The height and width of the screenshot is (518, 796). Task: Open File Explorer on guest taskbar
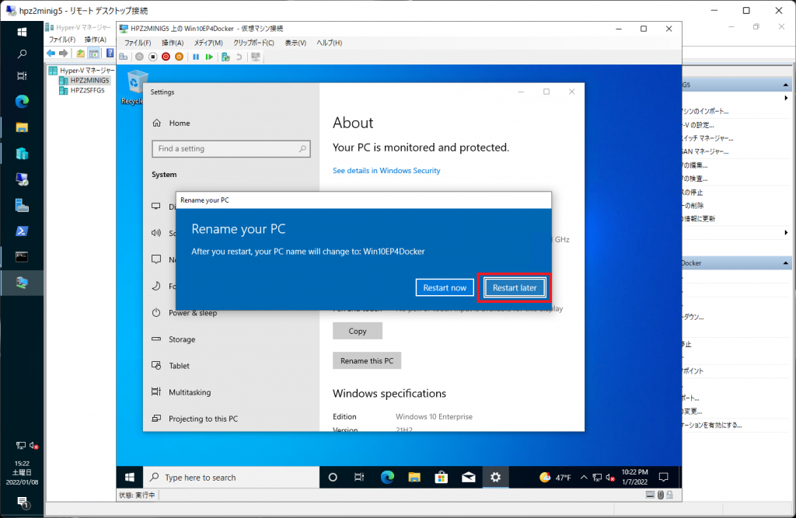(414, 478)
